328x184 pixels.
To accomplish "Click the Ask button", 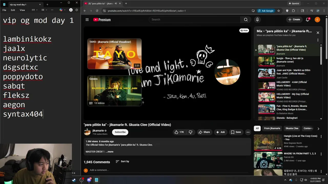I will (221, 132).
